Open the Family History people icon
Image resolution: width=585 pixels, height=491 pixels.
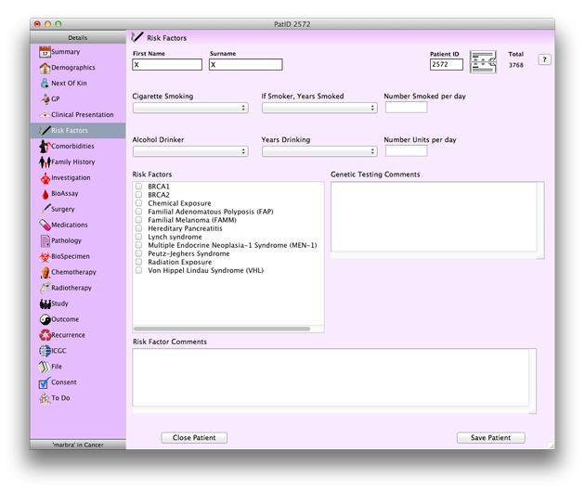tap(45, 162)
